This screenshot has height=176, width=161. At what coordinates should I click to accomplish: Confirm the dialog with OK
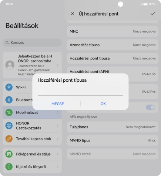click(103, 104)
